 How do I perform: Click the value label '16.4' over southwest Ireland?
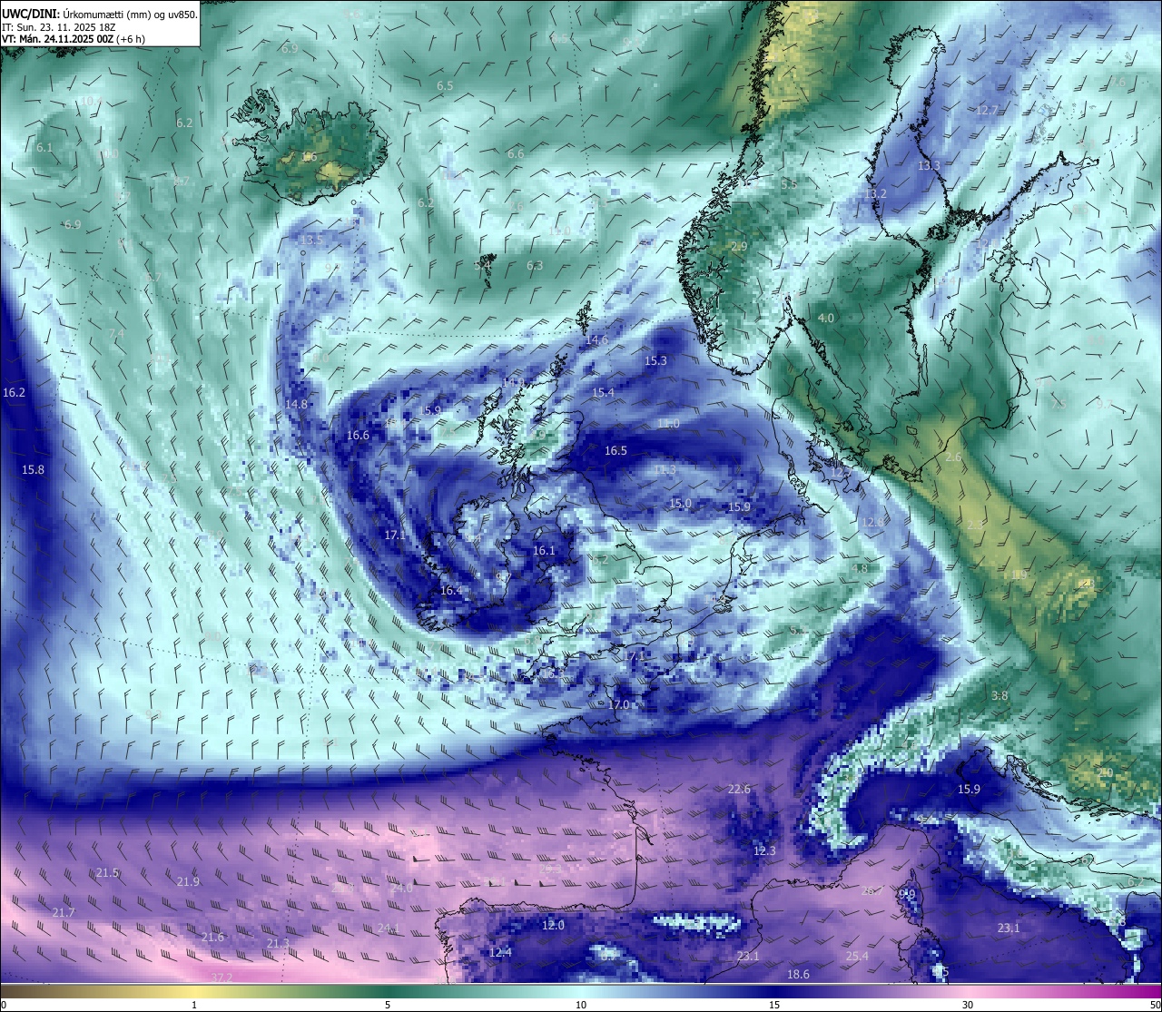[451, 591]
